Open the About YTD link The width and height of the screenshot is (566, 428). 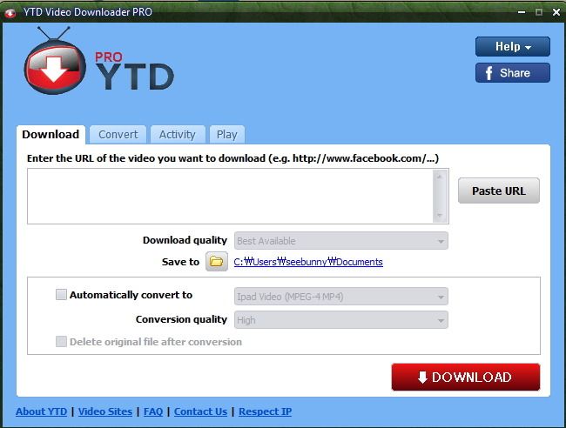(x=42, y=411)
